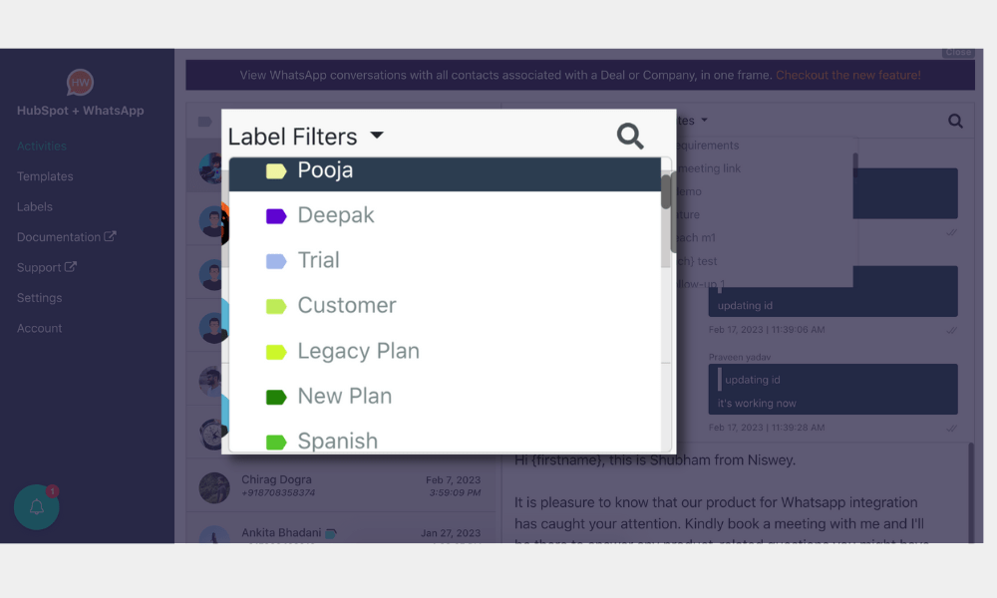997x598 pixels.
Task: Click the CLOSE button at top right
Action: pyautogui.click(x=957, y=52)
